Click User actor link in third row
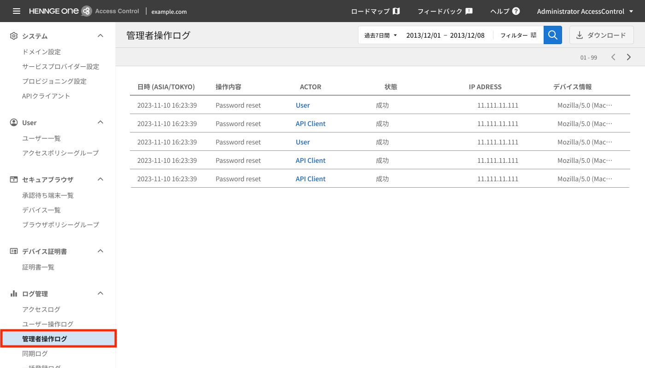Screen dimensions: 645x368 point(303,142)
